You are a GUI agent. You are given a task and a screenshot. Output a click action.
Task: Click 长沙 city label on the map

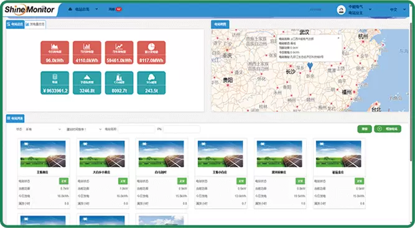pos(291,71)
